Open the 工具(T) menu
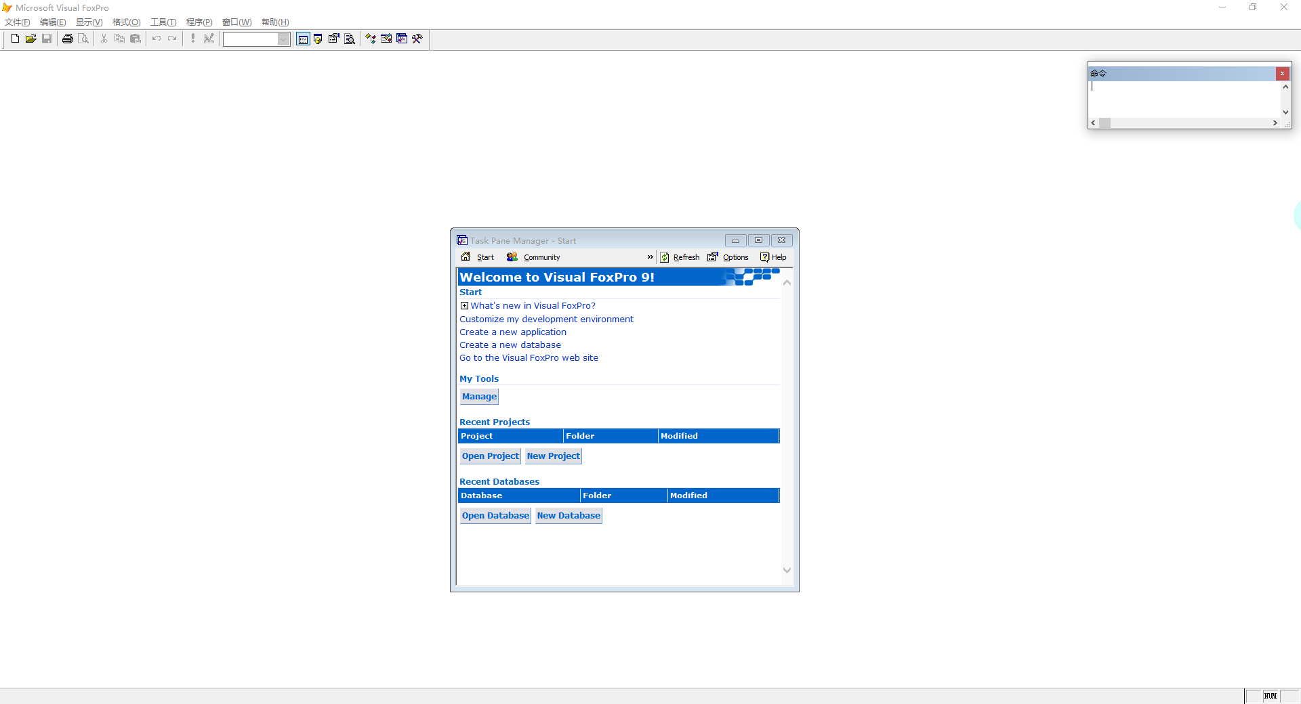 point(163,22)
